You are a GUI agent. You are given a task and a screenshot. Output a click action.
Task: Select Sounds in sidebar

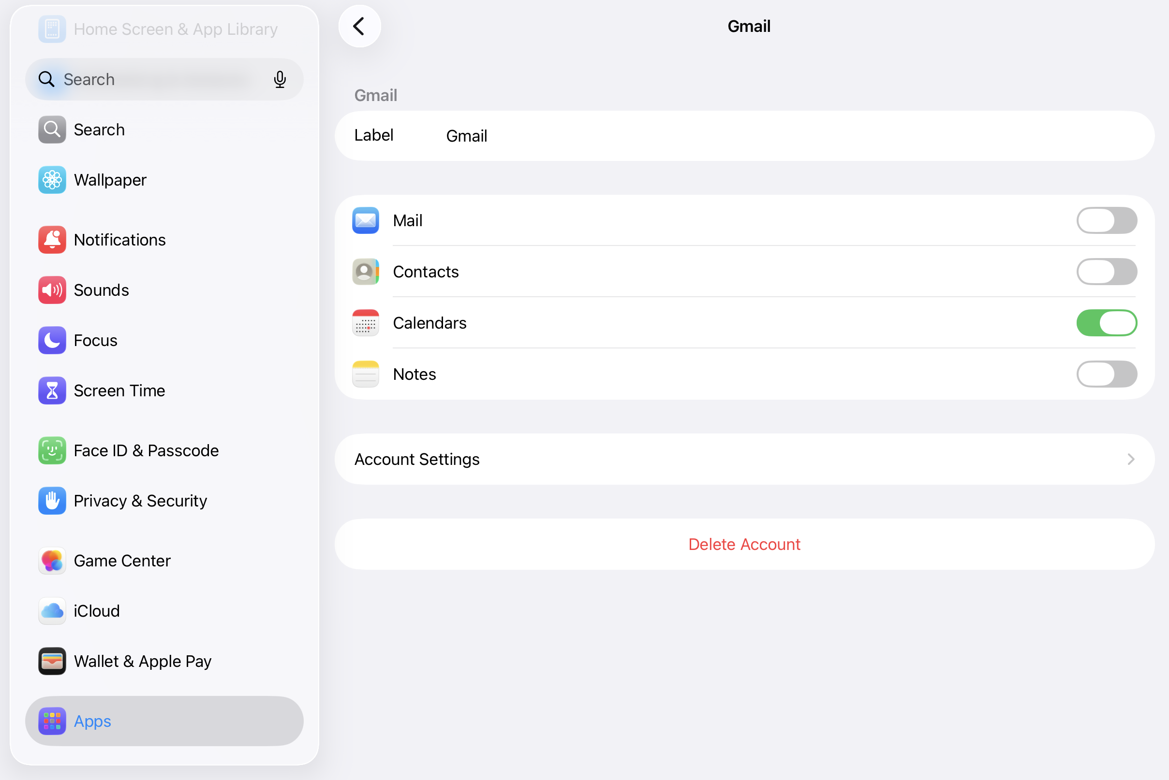(164, 290)
